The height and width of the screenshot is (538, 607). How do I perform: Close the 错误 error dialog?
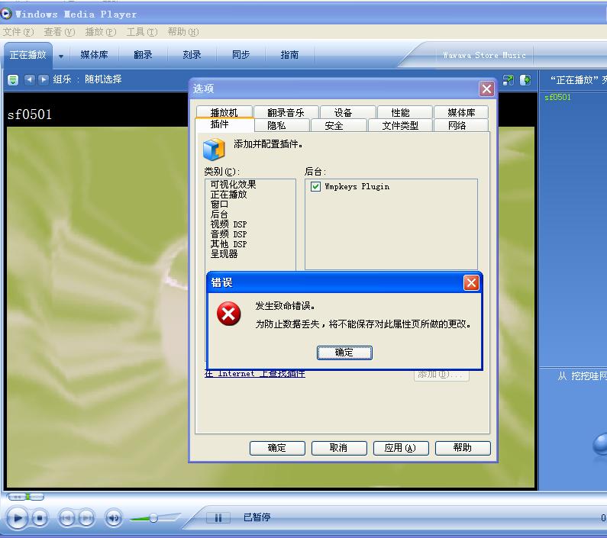(x=471, y=282)
